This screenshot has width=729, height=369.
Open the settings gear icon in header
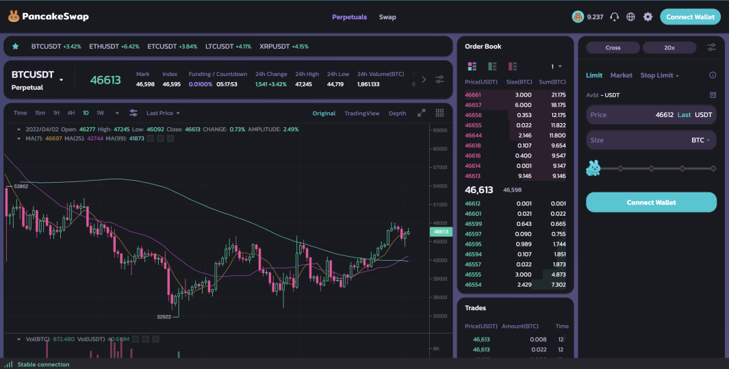pos(648,16)
